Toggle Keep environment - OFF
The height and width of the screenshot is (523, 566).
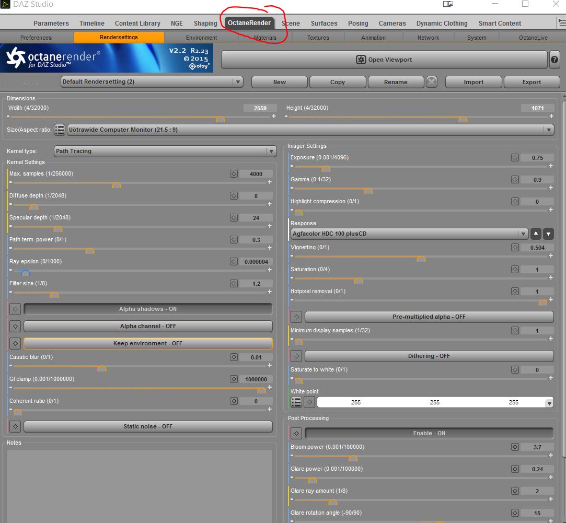(148, 343)
